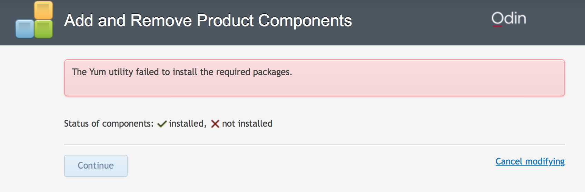The height and width of the screenshot is (192, 585).
Task: Click the Add and Remove Product Components title
Action: (x=208, y=20)
